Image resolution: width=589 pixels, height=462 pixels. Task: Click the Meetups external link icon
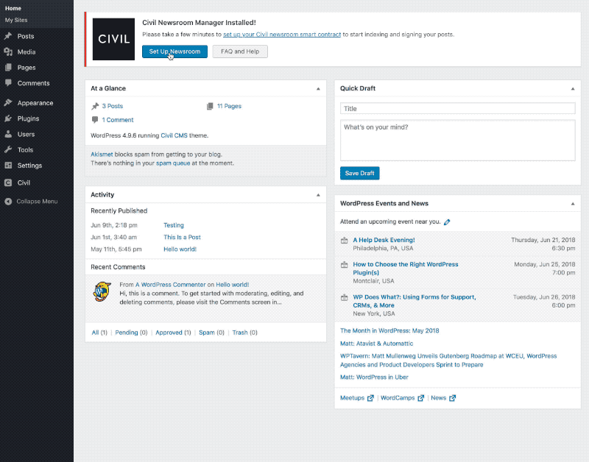coord(370,398)
